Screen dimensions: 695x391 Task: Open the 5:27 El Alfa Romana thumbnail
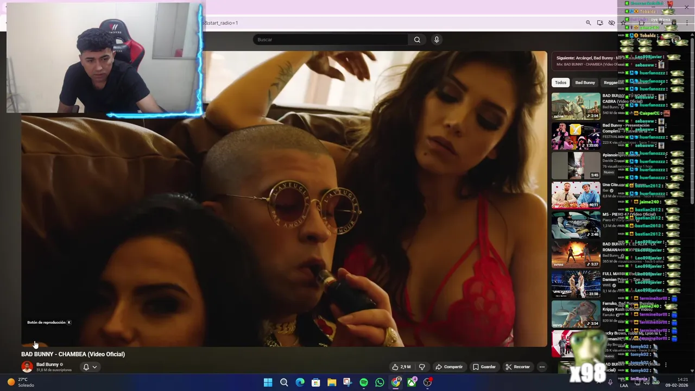point(576,254)
